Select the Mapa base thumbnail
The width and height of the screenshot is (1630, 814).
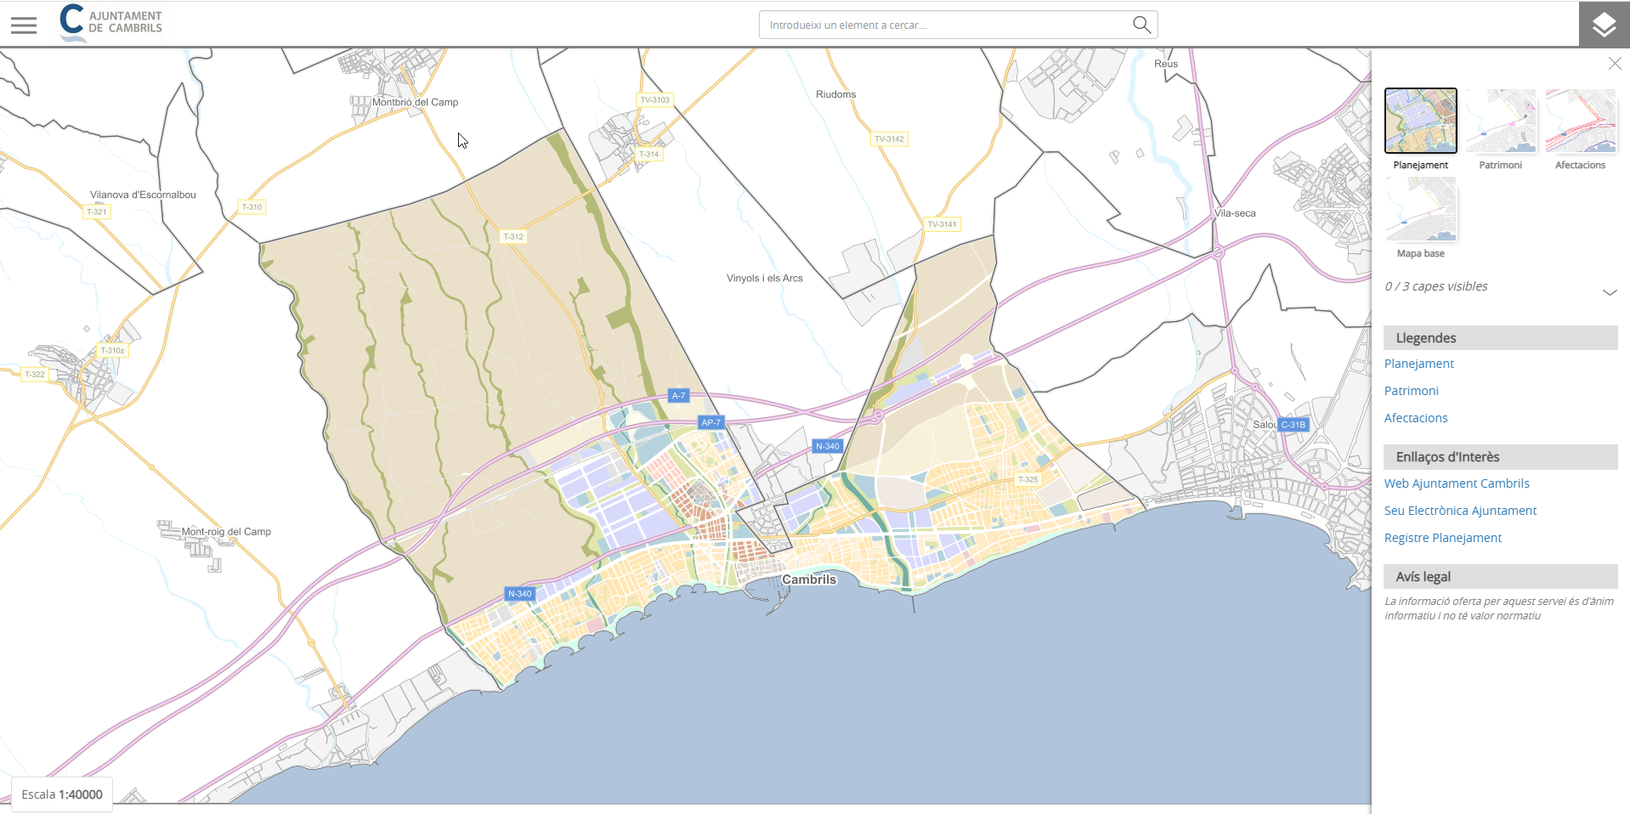pos(1420,209)
